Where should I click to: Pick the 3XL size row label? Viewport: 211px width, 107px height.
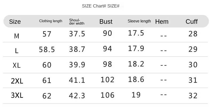[17, 95]
